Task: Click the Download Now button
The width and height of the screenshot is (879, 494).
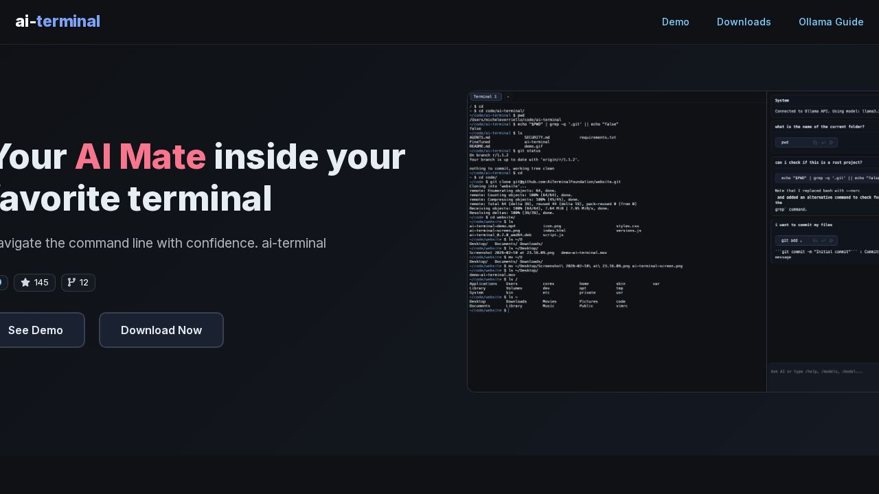Action: click(x=161, y=330)
